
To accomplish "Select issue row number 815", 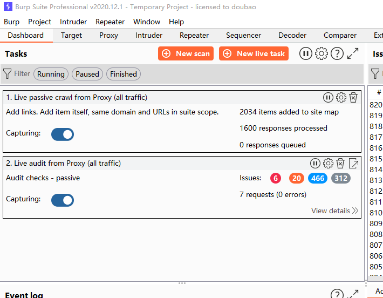I will click(x=375, y=159).
